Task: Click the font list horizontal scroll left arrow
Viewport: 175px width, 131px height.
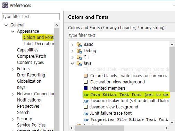Action: [x=72, y=128]
